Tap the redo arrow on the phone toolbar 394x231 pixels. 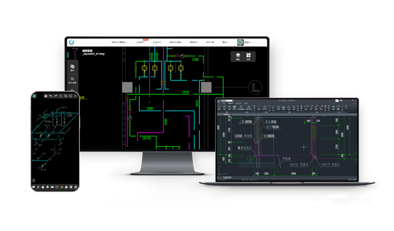(x=55, y=96)
